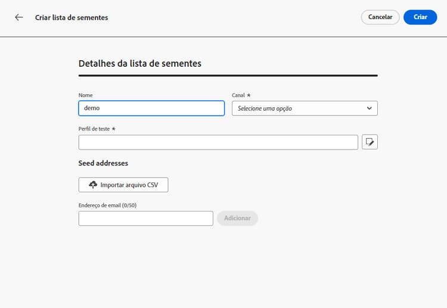Image resolution: width=447 pixels, height=308 pixels.
Task: Click the cloud upload icon
Action: click(x=93, y=185)
